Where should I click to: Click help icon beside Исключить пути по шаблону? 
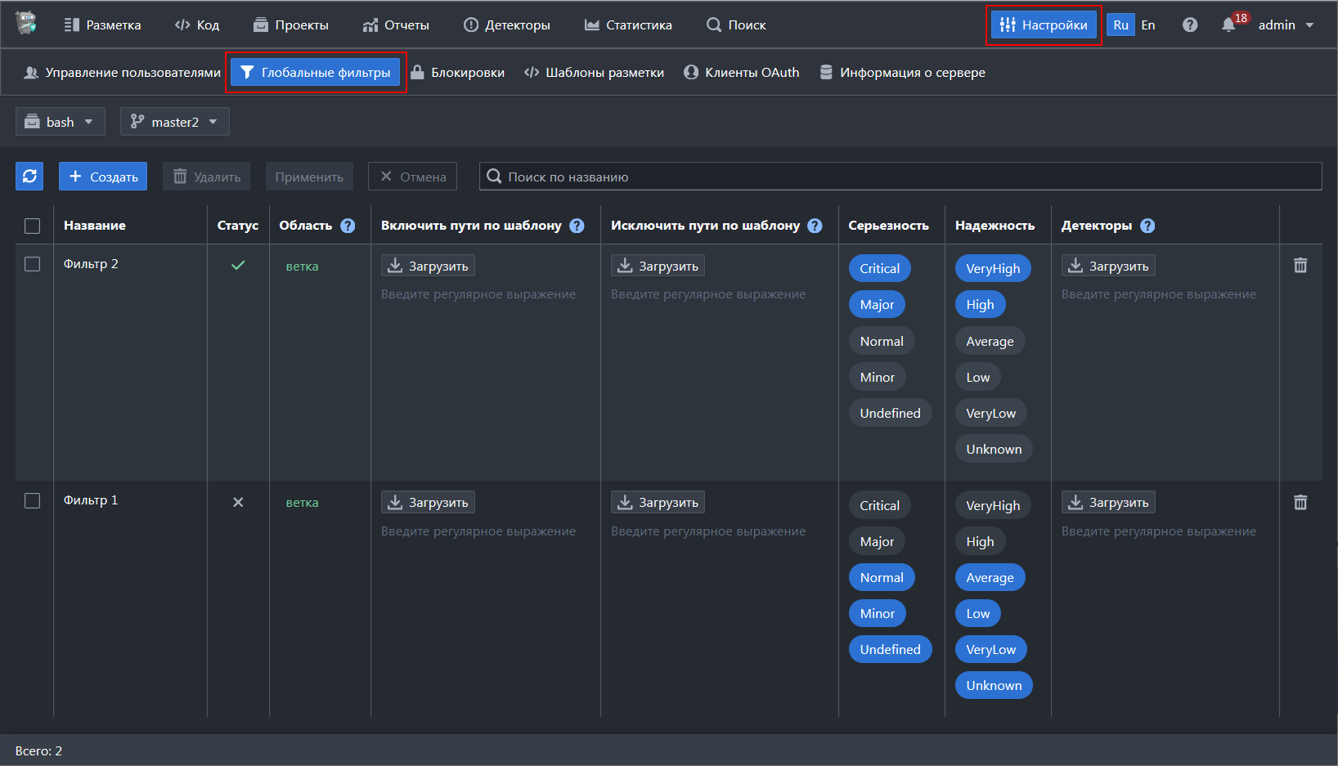pyautogui.click(x=815, y=226)
